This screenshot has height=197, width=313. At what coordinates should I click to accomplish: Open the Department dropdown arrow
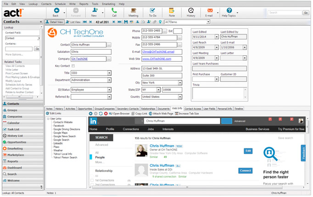109,80
